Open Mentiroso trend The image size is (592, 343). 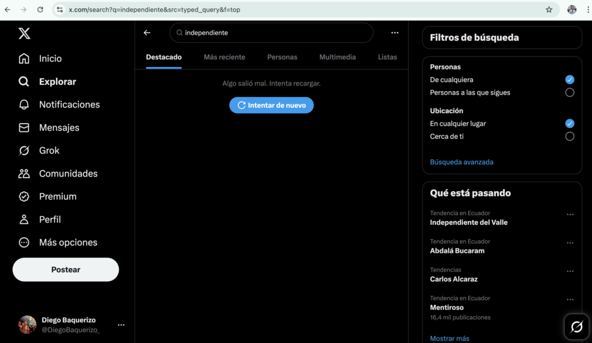447,308
